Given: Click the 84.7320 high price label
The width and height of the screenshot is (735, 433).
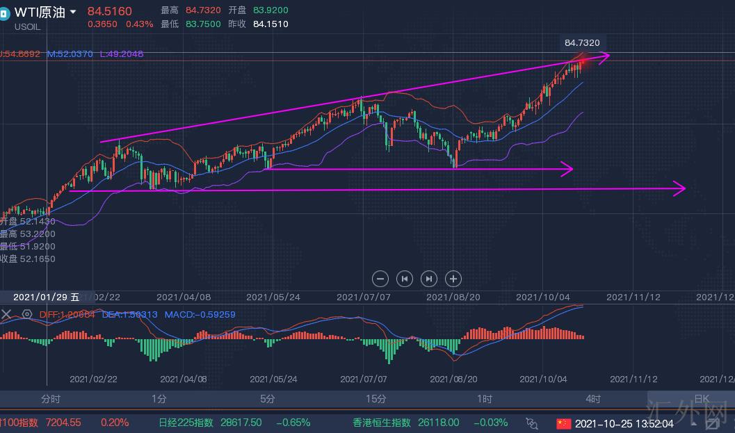Looking at the screenshot, I should pyautogui.click(x=581, y=43).
